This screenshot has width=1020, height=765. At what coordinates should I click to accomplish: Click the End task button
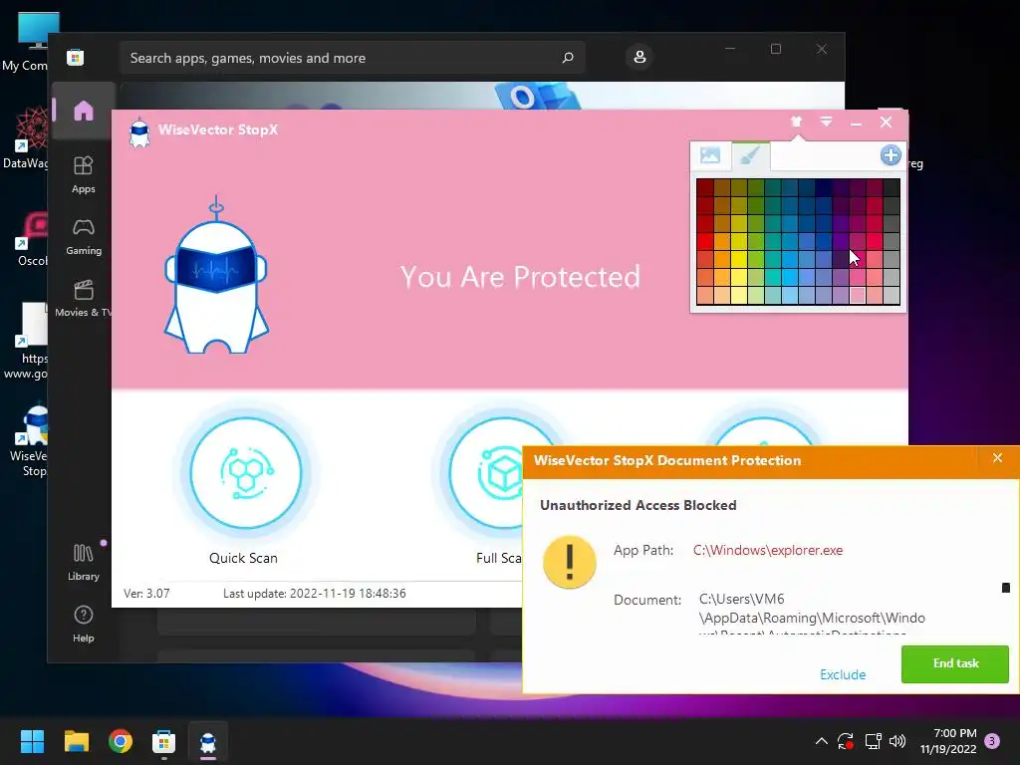(954, 663)
